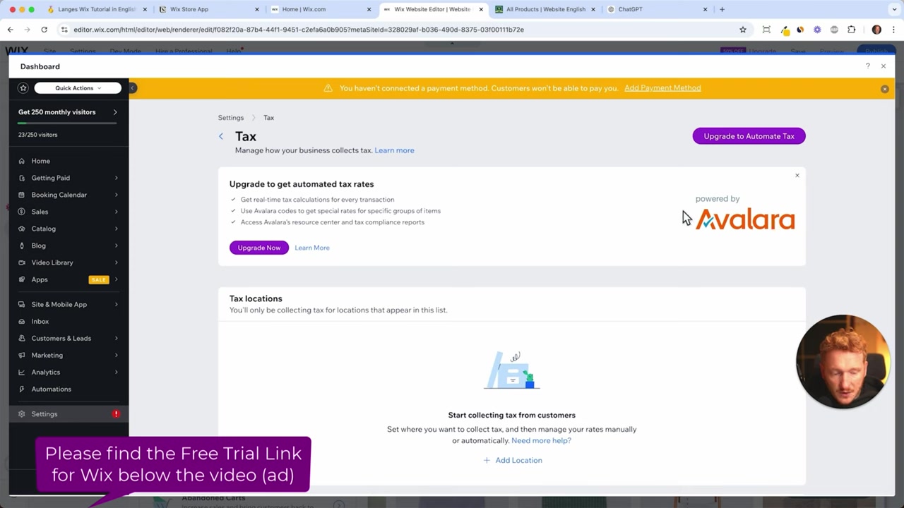Open the Home sidebar item
Screen dimensions: 904x508
click(x=69, y=161)
